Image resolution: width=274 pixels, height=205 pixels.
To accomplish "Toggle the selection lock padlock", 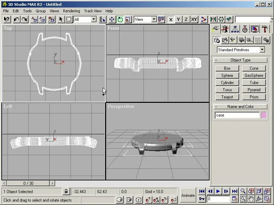I will click(66, 191).
